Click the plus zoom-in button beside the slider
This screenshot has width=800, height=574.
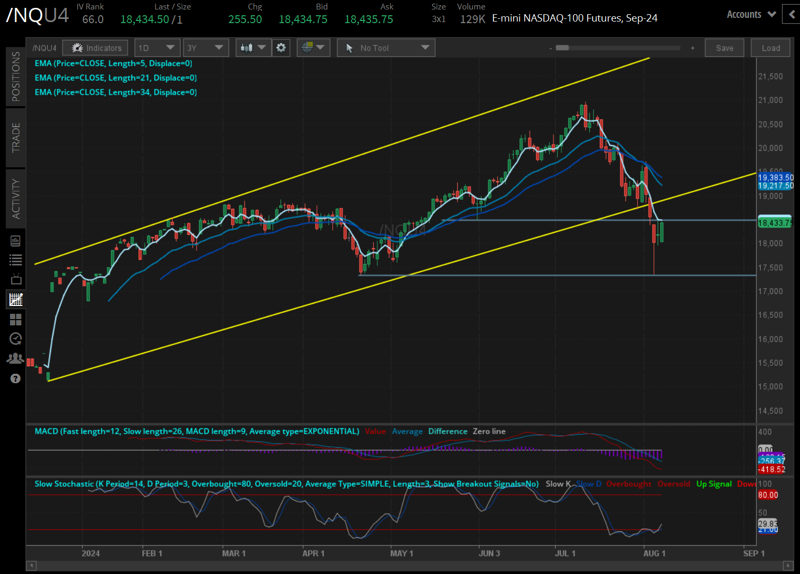pyautogui.click(x=692, y=48)
